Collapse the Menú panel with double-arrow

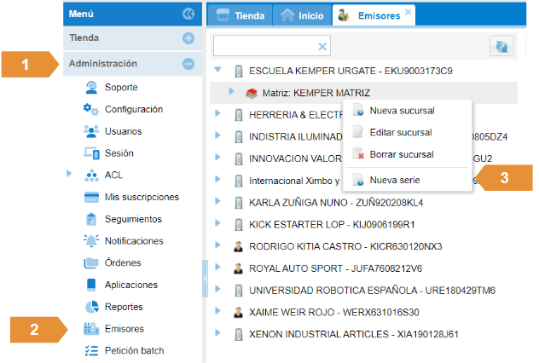coord(188,14)
